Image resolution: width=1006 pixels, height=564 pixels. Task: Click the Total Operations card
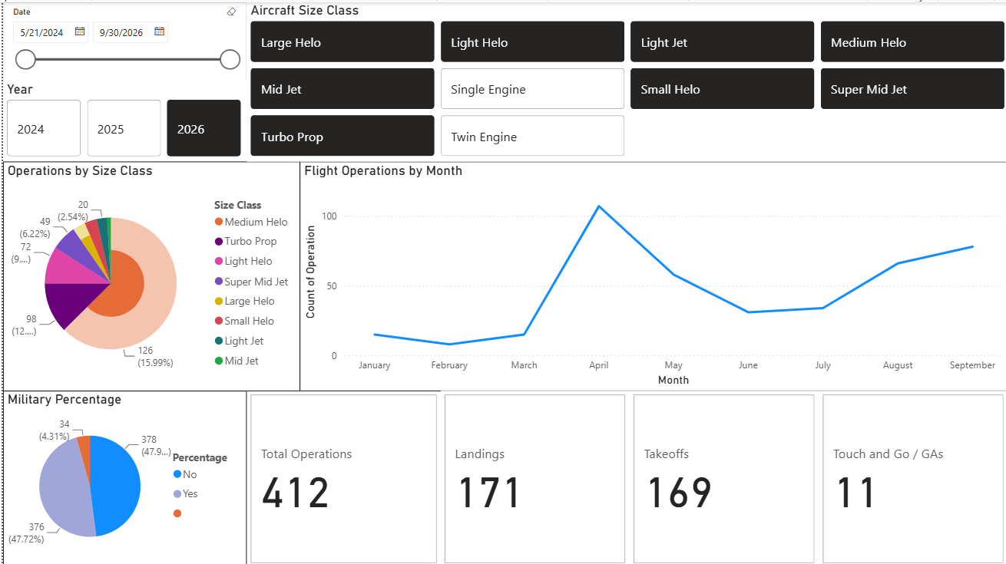[x=343, y=479]
